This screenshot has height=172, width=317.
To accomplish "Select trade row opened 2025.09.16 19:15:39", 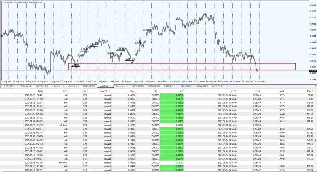I will [x=157, y=166].
